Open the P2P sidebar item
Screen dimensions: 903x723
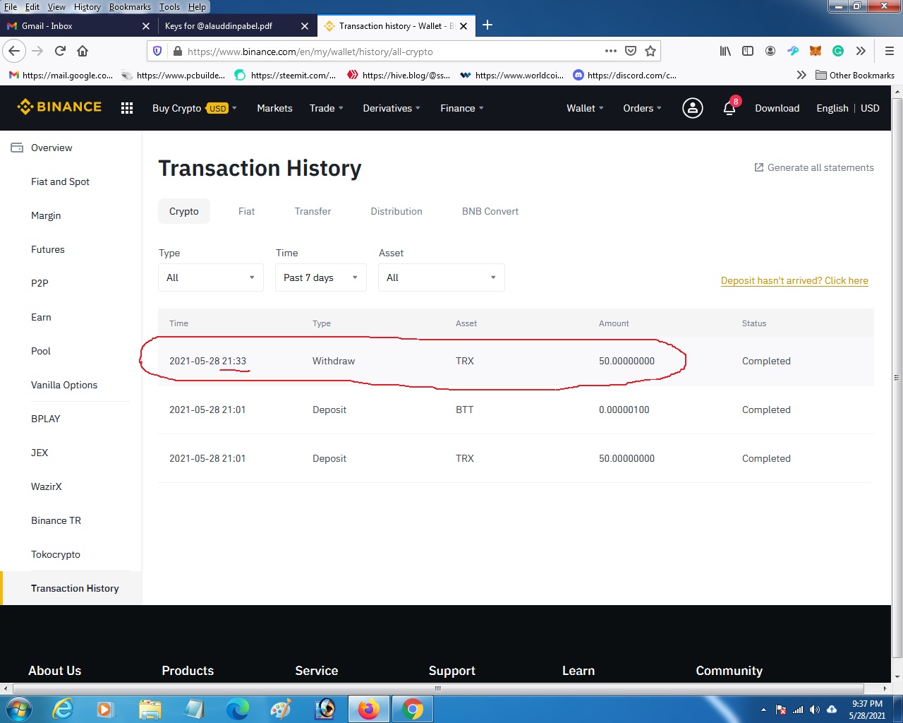coord(40,283)
